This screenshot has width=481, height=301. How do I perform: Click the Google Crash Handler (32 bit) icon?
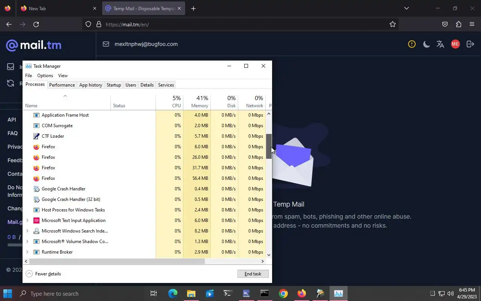[36, 199]
